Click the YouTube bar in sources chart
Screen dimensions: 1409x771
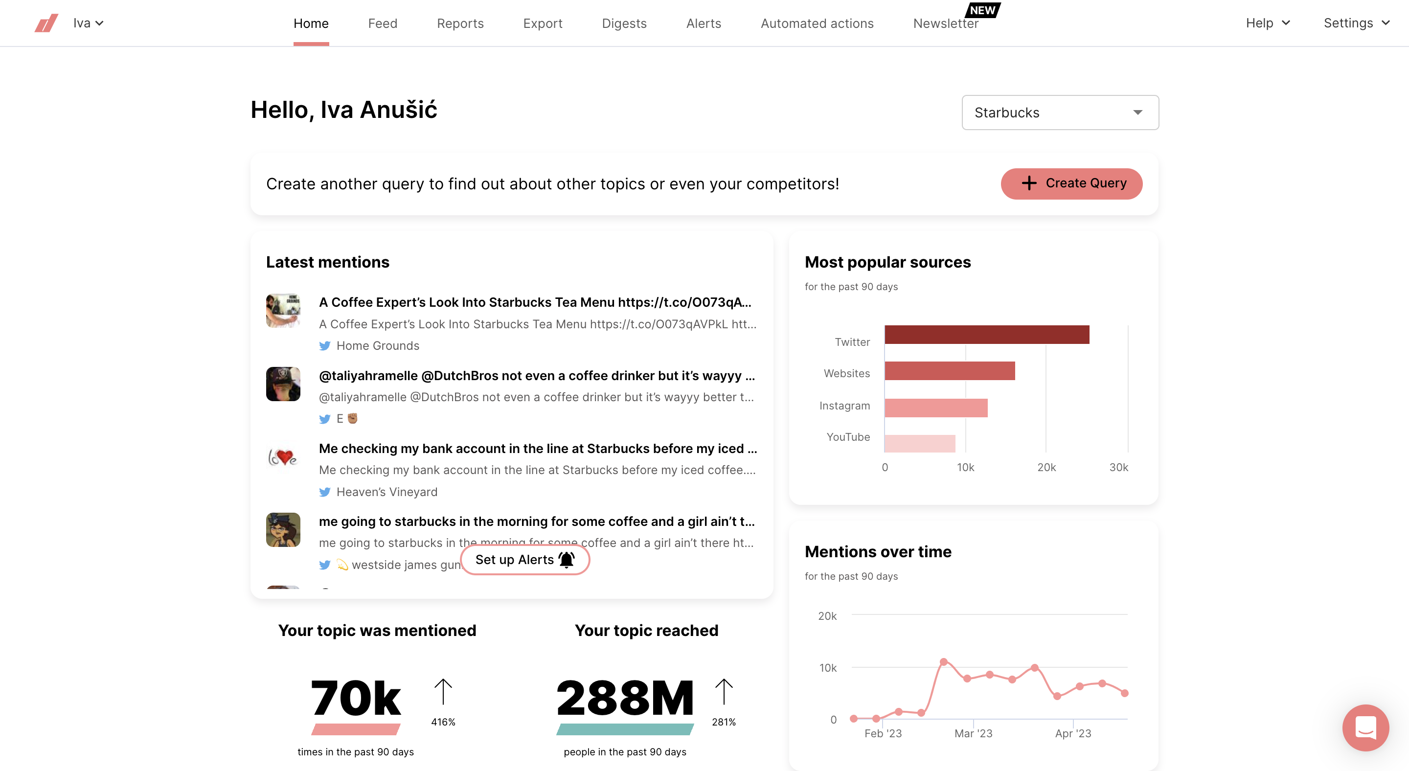(x=919, y=443)
